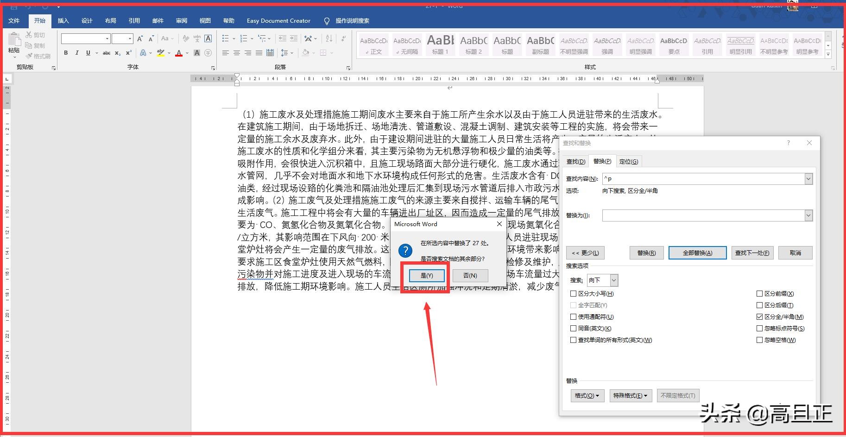Enable 忽略空格 checkbox
This screenshot has width=846, height=437.
point(759,340)
